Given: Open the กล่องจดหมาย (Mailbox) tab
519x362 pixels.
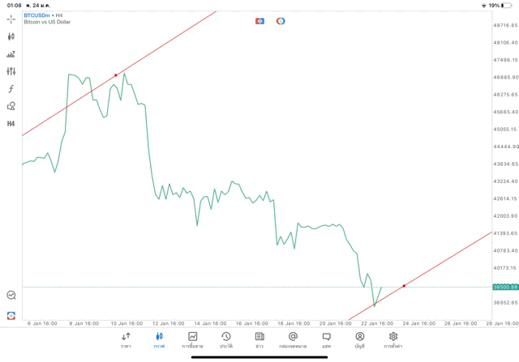Looking at the screenshot, I should (292, 339).
